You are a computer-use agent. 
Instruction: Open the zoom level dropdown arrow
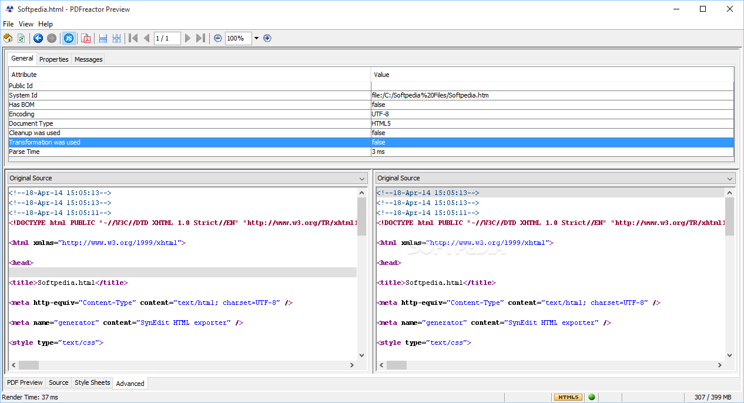click(x=256, y=39)
